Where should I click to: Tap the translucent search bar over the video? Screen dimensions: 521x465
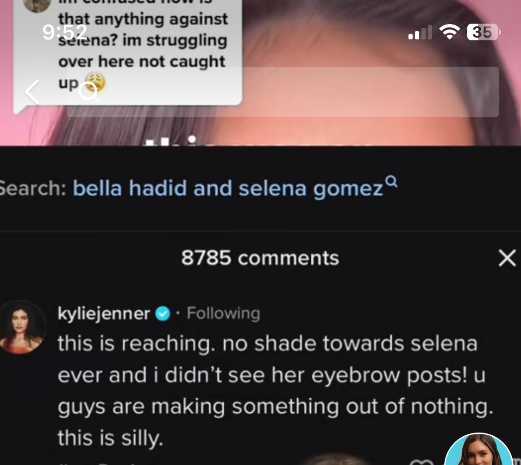point(282,92)
